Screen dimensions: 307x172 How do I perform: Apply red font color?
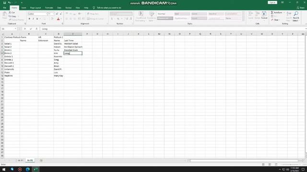click(x=58, y=19)
